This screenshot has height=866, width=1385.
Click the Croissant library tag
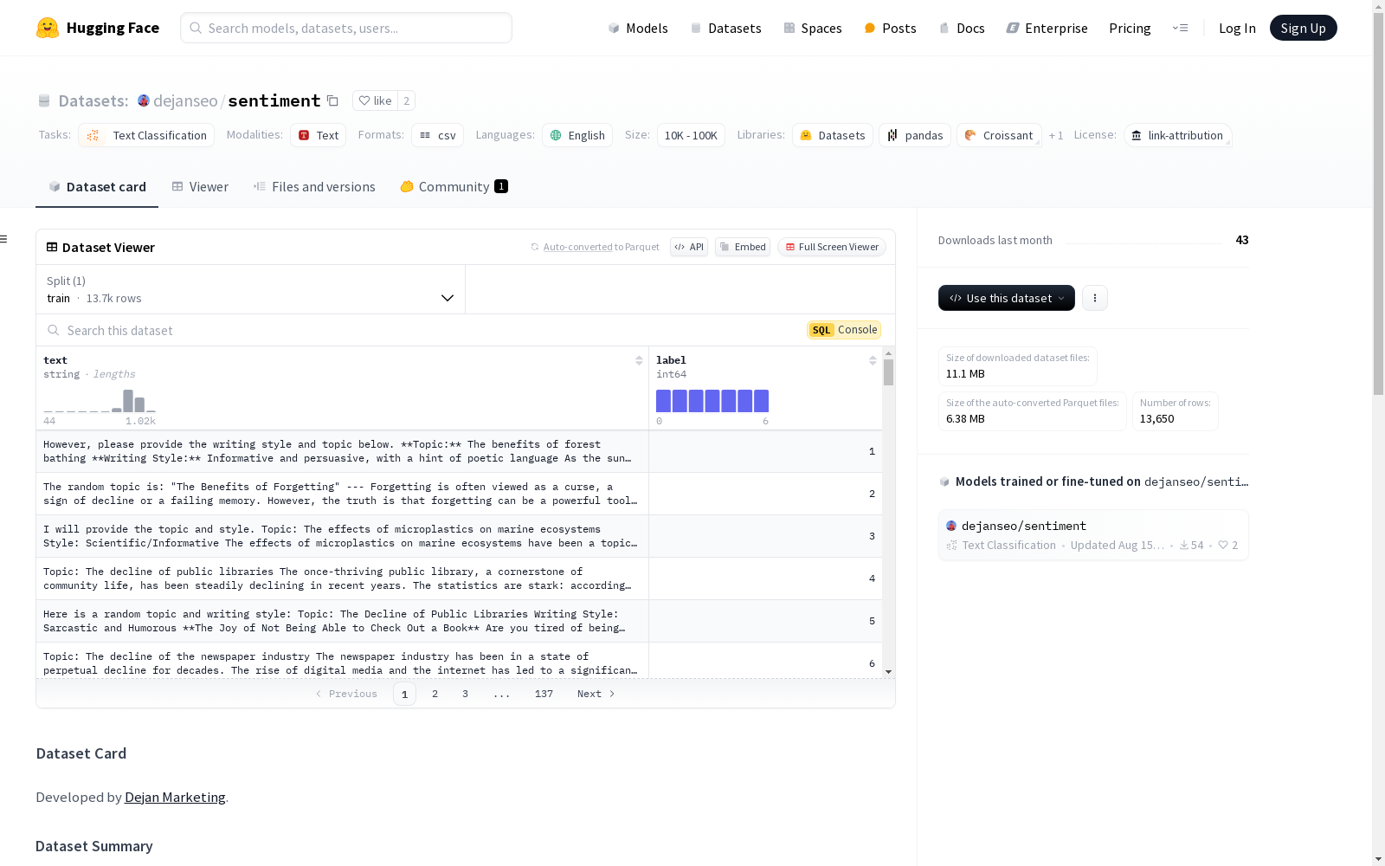[999, 135]
